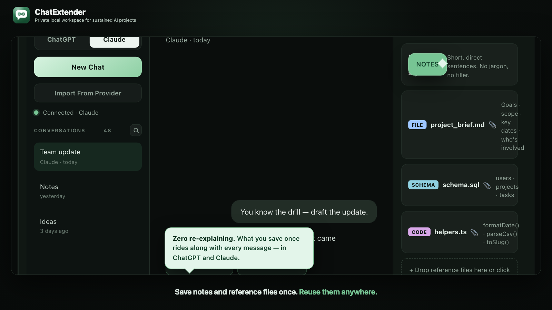Click the drop reference files area

tap(460, 267)
